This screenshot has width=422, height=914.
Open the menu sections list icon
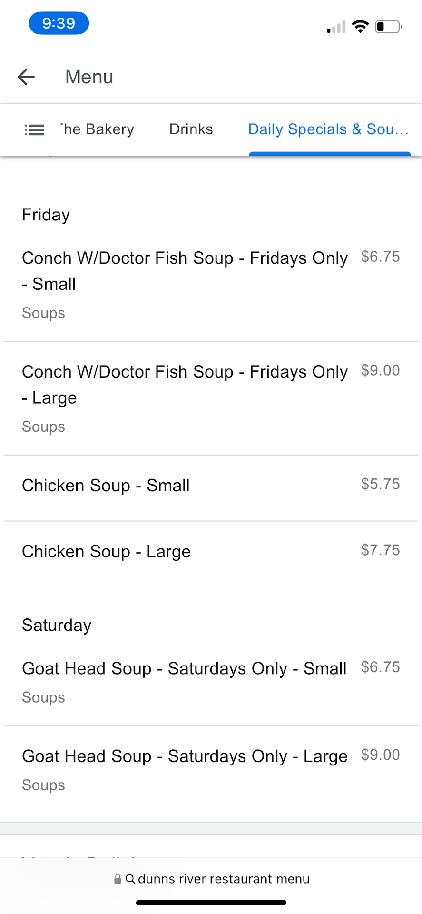34,129
